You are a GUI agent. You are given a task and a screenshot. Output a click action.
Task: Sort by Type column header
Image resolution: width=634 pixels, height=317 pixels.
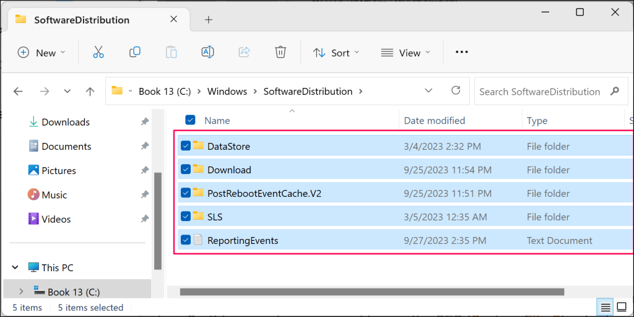[537, 120]
